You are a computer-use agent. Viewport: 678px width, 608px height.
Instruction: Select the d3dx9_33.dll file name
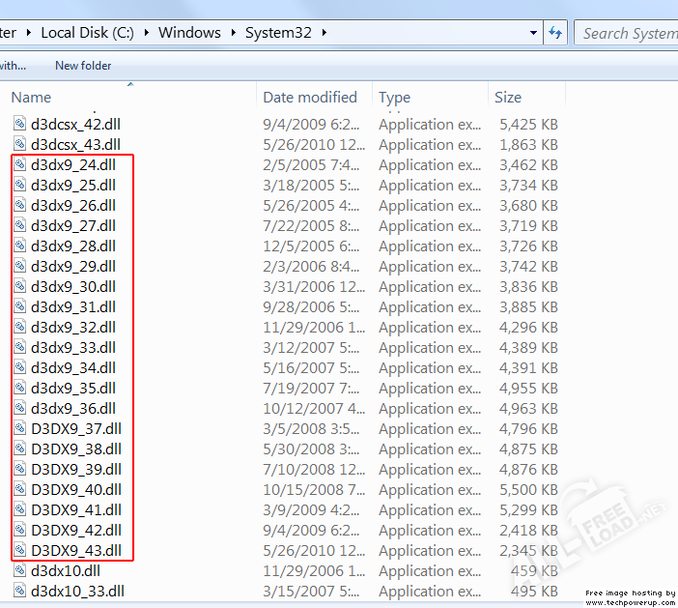[73, 347]
